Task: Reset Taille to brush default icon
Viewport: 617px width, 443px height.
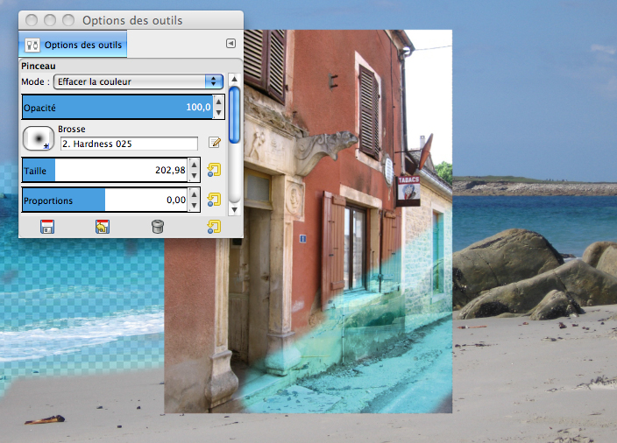Action: click(x=214, y=170)
